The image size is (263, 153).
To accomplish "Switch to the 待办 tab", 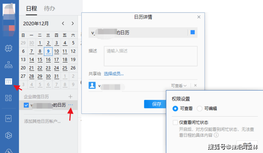I will coord(49,8).
